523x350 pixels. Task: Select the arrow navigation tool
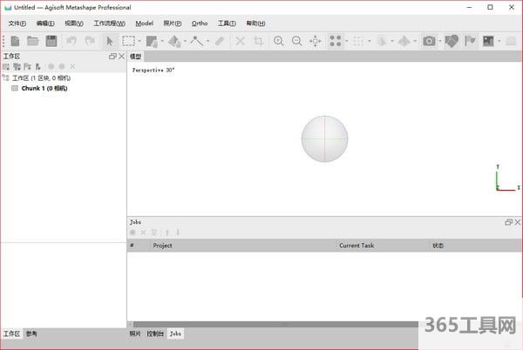(110, 41)
